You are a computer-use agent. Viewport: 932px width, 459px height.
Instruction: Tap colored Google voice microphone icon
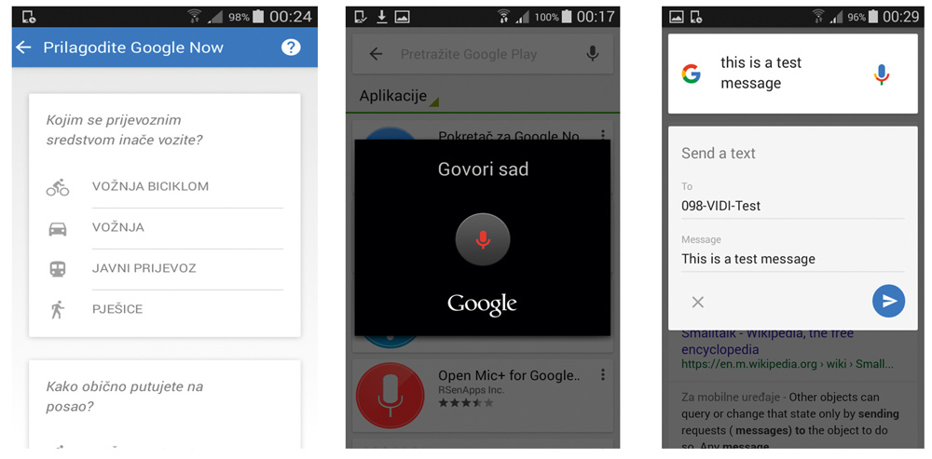pyautogui.click(x=882, y=74)
